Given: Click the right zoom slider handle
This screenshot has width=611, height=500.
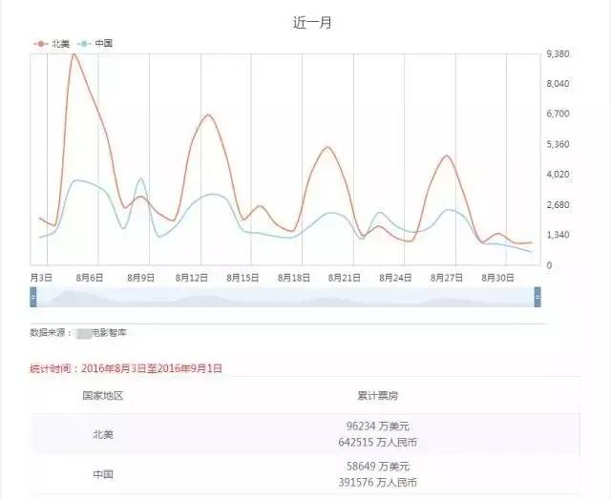Looking at the screenshot, I should (x=537, y=298).
